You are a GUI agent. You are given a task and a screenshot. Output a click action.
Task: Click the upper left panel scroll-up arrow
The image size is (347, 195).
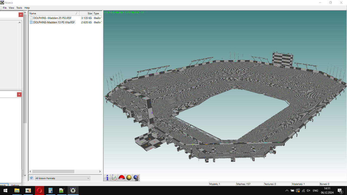tap(20, 22)
